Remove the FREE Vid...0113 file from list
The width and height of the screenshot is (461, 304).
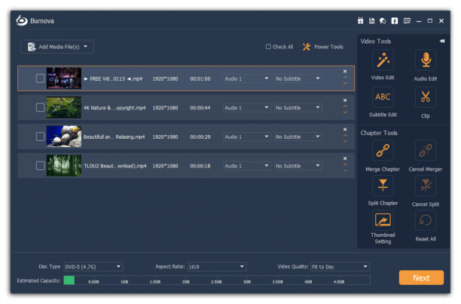pos(345,71)
